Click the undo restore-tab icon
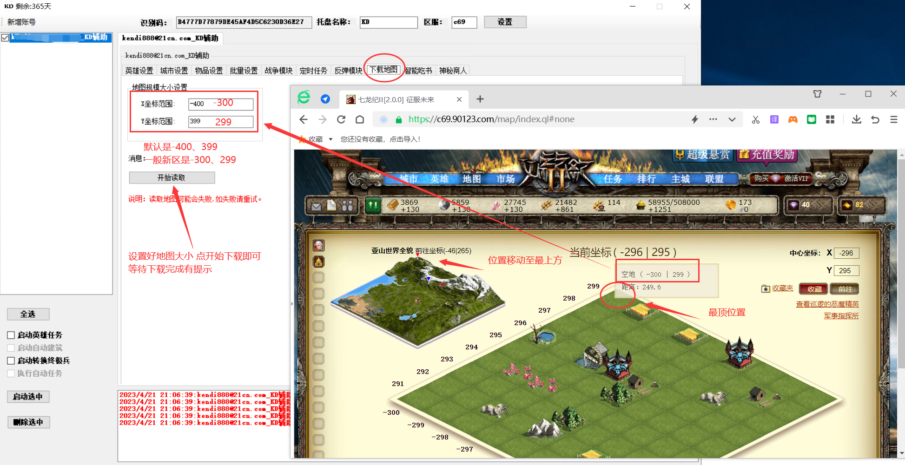 [x=875, y=119]
